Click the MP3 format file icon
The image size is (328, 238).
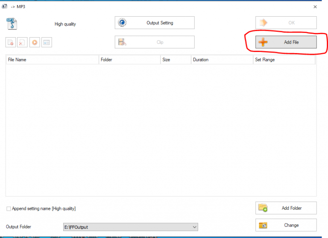pyautogui.click(x=12, y=24)
